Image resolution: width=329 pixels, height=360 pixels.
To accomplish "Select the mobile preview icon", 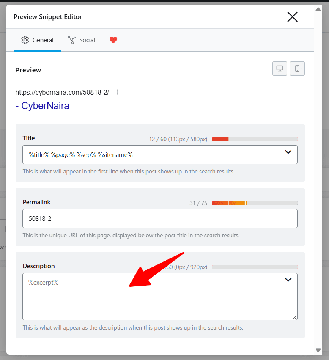I will coord(297,69).
